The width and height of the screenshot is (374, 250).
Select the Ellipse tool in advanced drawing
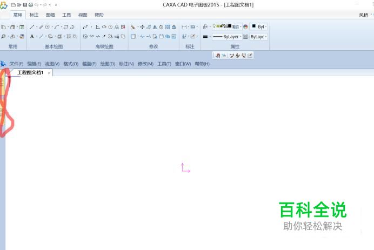[x=104, y=27]
